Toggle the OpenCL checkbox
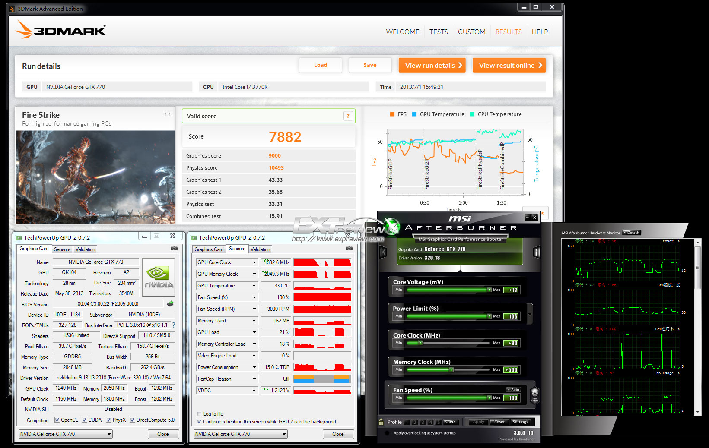This screenshot has height=448, width=709. click(x=57, y=420)
